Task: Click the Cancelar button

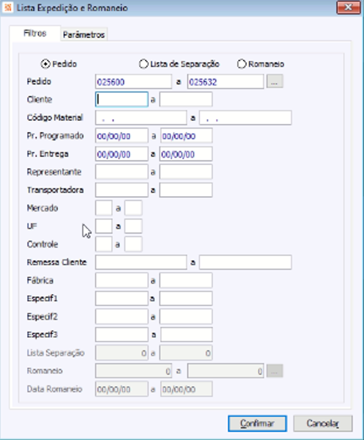Action: pyautogui.click(x=323, y=423)
